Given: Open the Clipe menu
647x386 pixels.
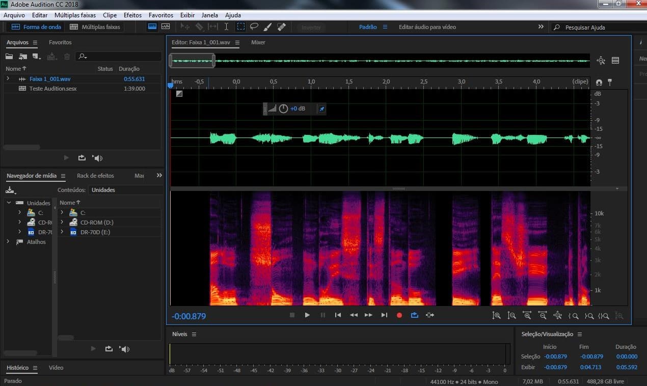Looking at the screenshot, I should (110, 15).
